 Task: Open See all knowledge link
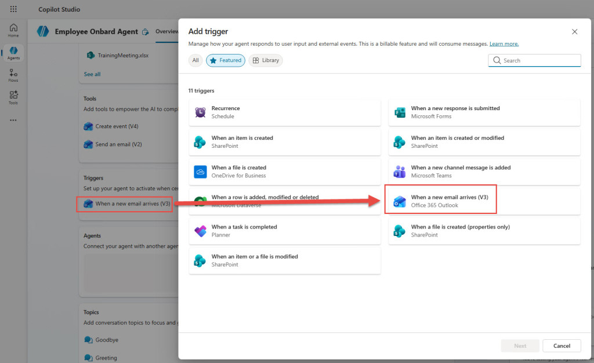[x=92, y=74]
